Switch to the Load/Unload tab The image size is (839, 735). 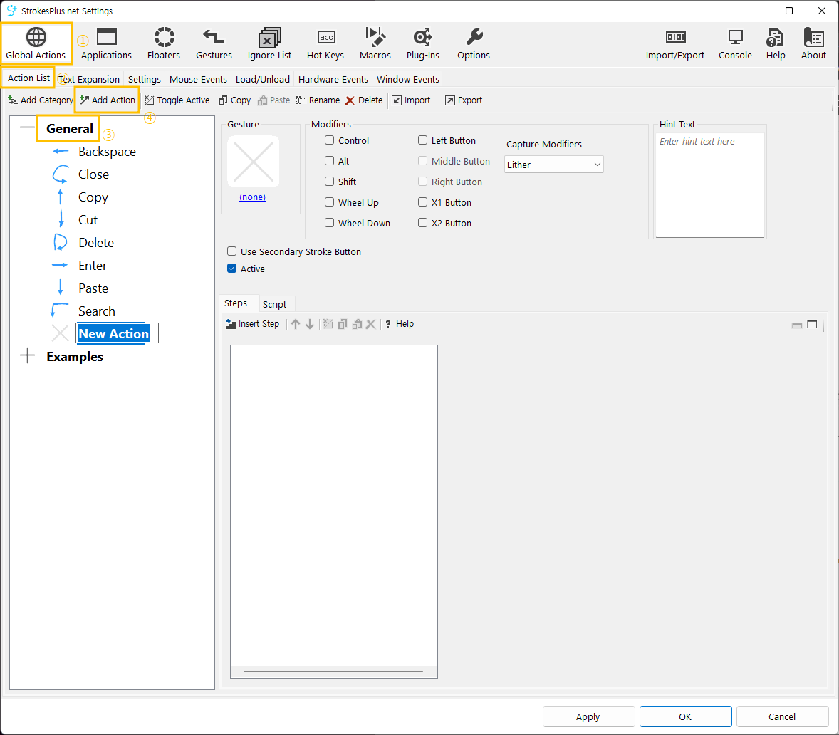pos(263,79)
